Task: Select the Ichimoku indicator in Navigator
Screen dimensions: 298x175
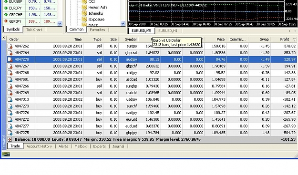Action: [x=95, y=13]
